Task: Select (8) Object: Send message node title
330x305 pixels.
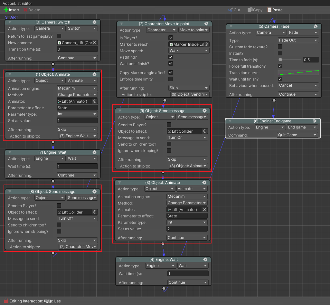Action: (52, 192)
